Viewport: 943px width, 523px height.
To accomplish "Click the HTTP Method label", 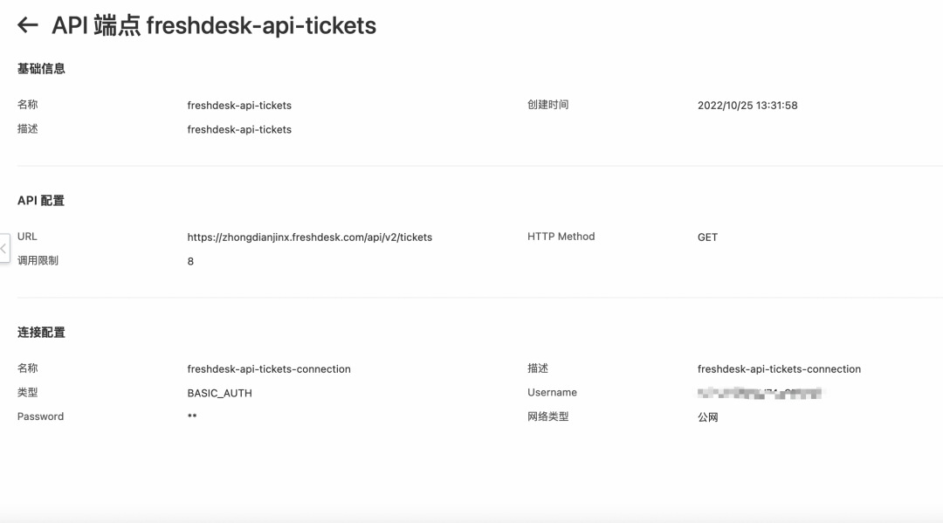I will [x=561, y=237].
